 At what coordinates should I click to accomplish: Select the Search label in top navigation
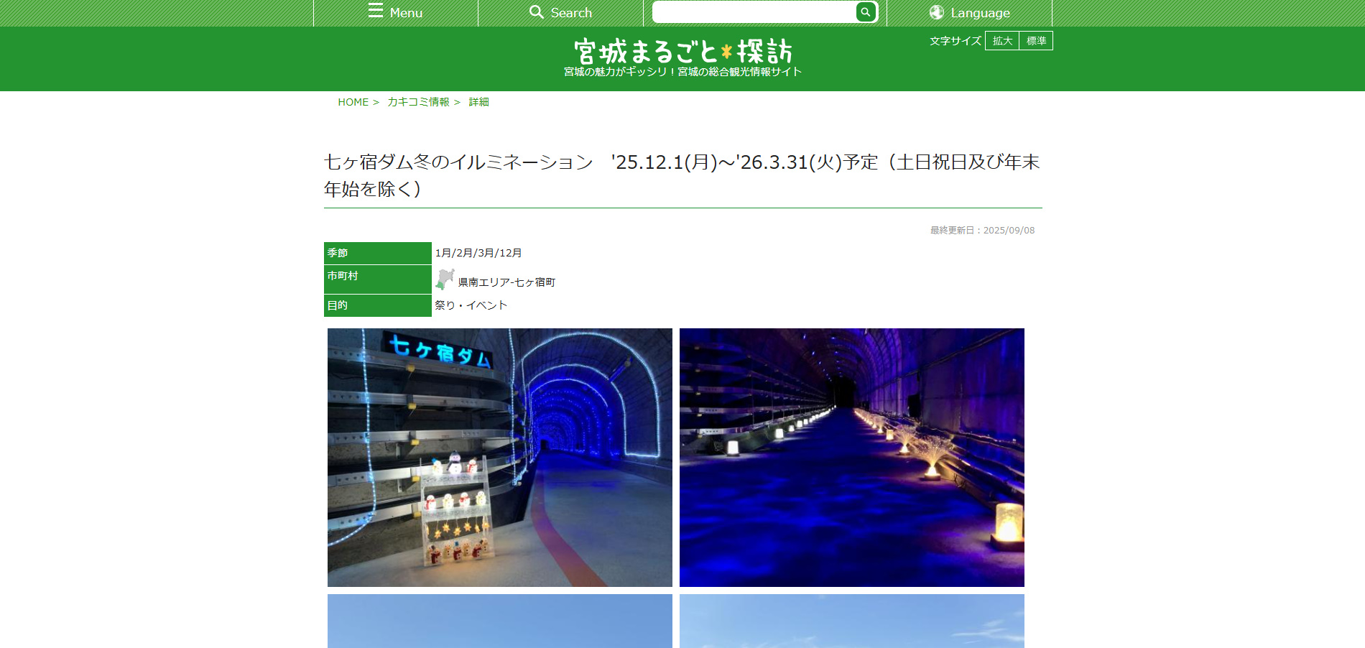[571, 13]
